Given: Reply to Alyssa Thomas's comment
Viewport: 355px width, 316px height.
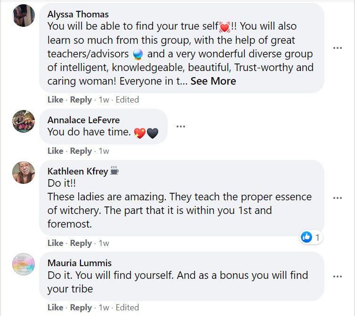Looking at the screenshot, I should 81,100.
